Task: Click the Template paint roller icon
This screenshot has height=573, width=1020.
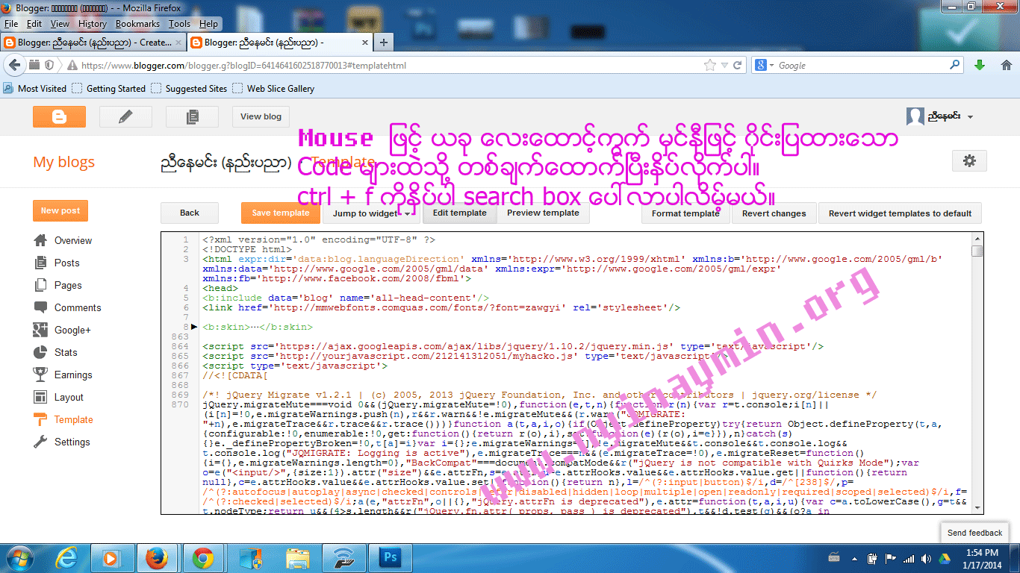Action: point(40,419)
